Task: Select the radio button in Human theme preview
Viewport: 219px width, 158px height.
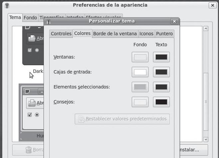Action: [37, 115]
